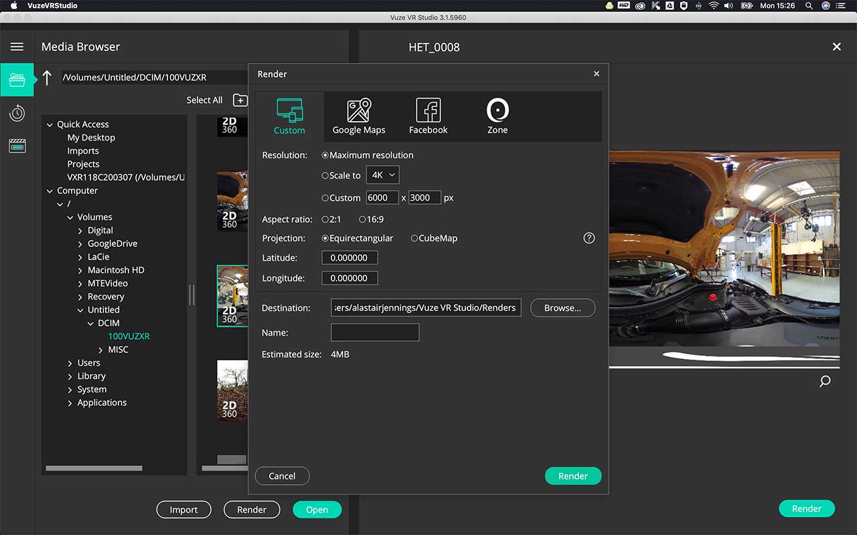The height and width of the screenshot is (535, 857).
Task: Open the recent history clock icon
Action: (17, 113)
